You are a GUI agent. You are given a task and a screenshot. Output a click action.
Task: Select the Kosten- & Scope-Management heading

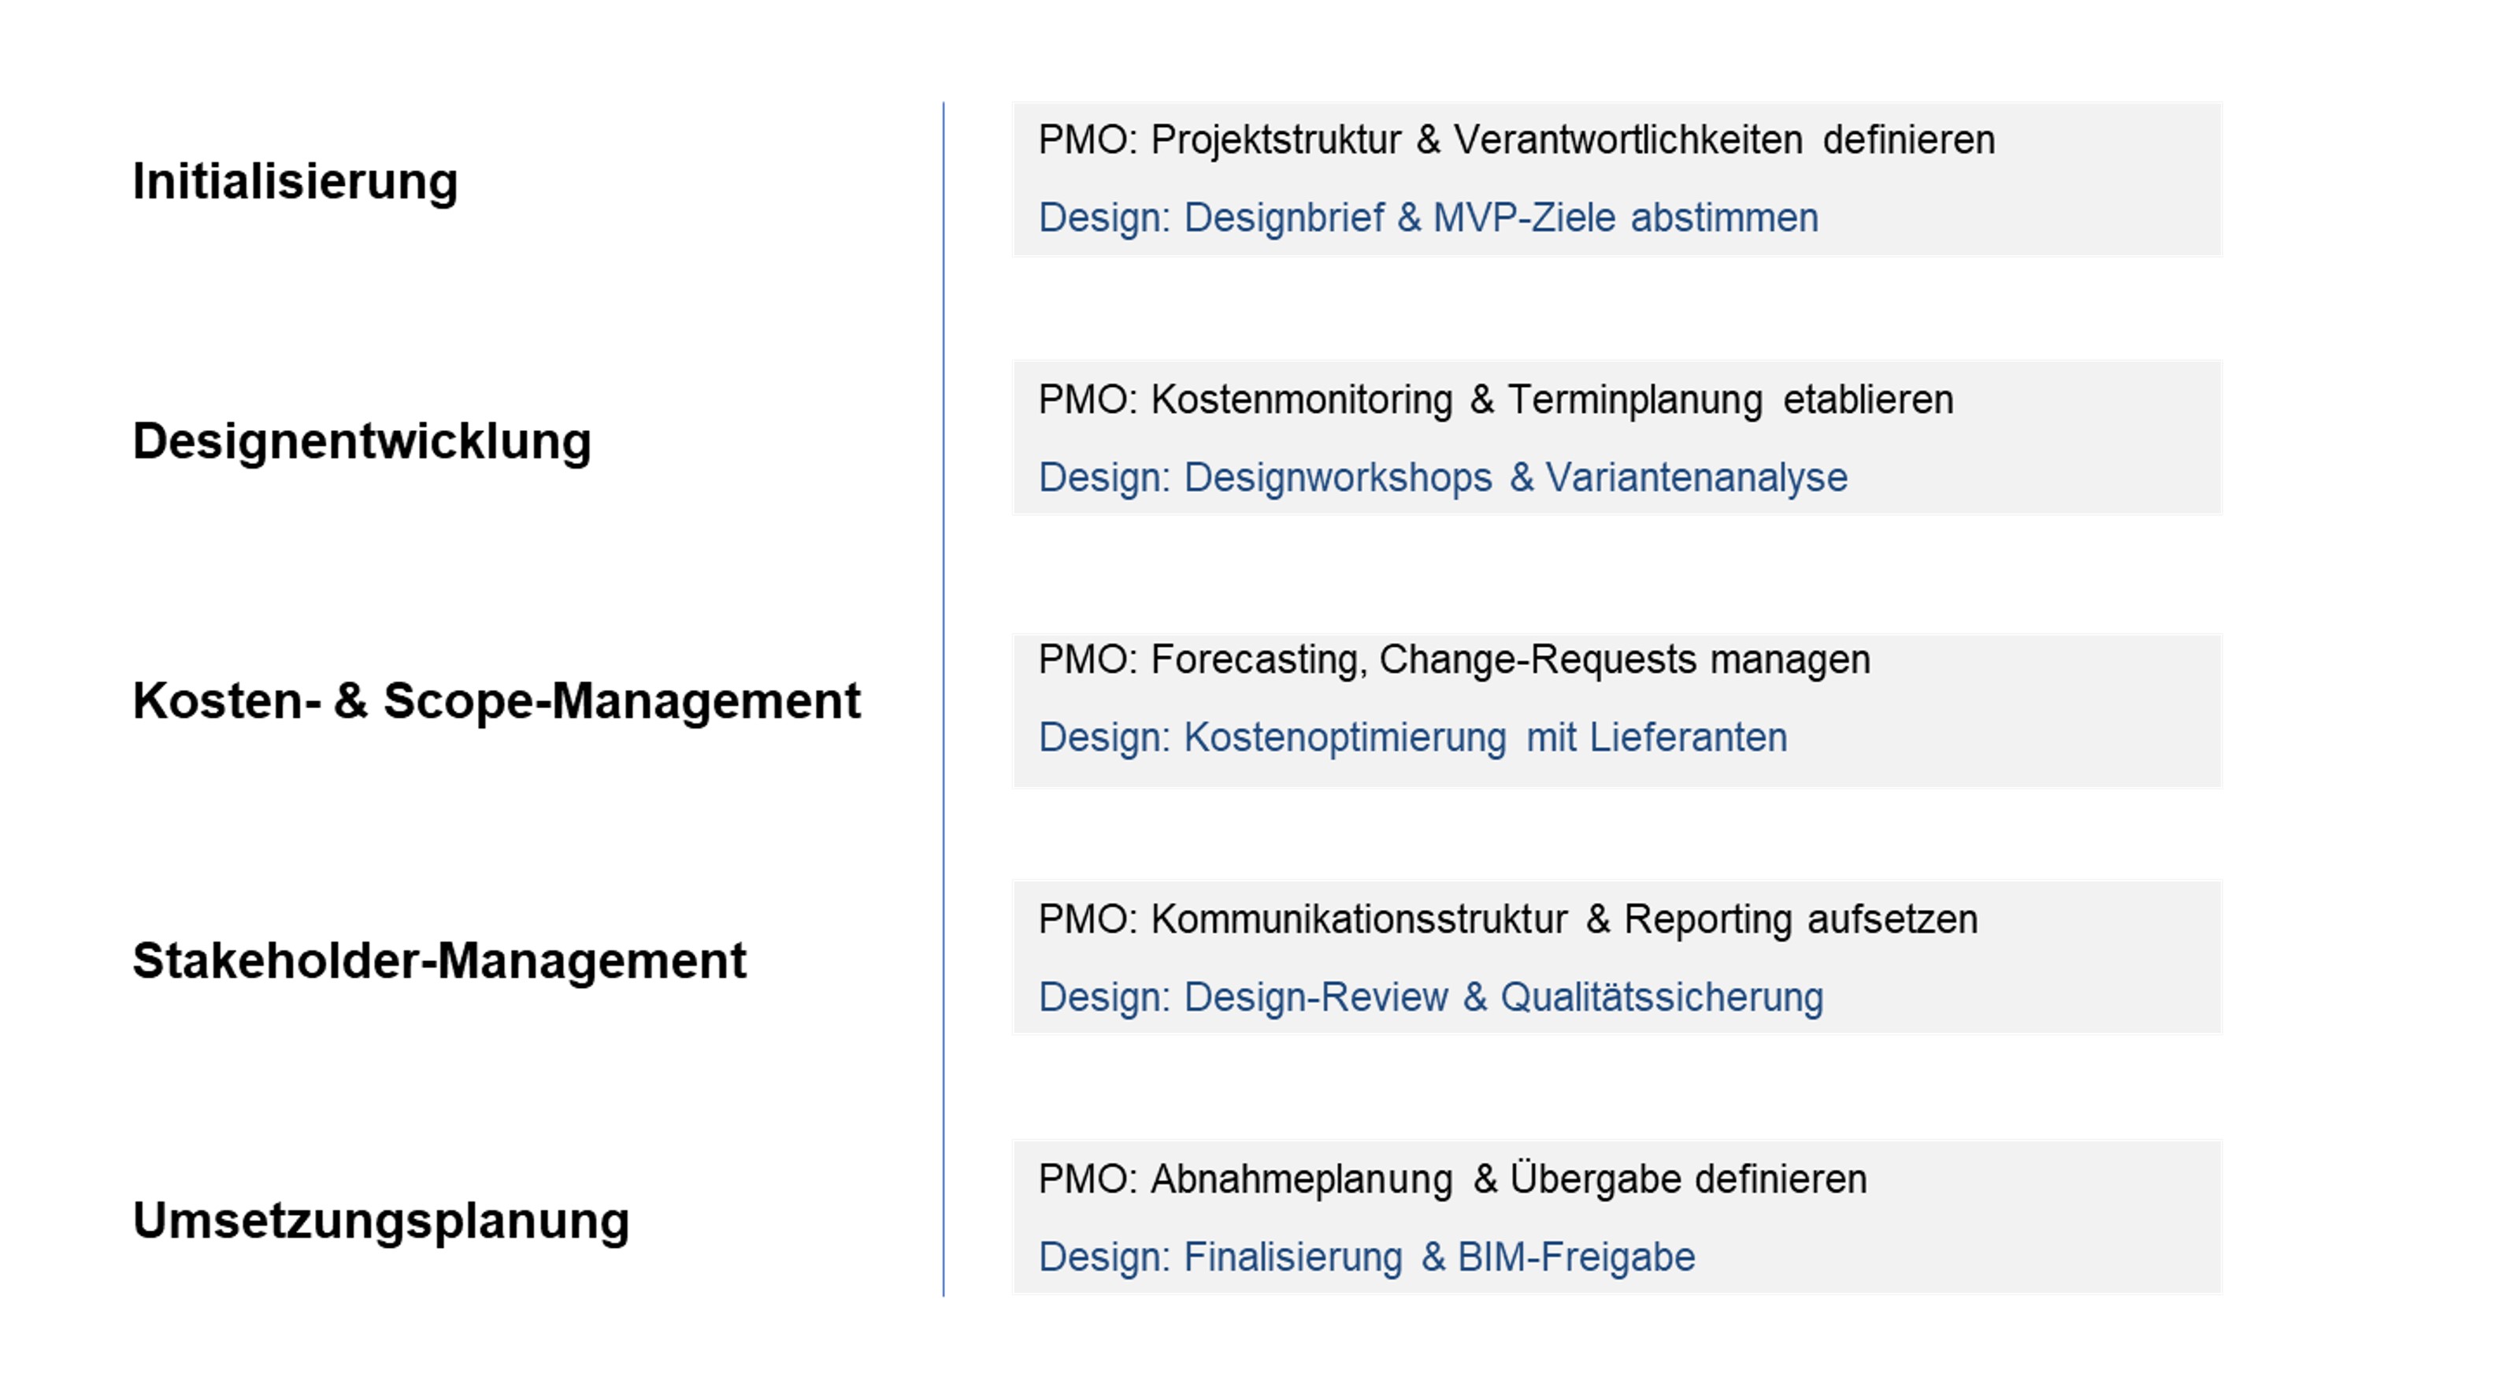tap(496, 700)
